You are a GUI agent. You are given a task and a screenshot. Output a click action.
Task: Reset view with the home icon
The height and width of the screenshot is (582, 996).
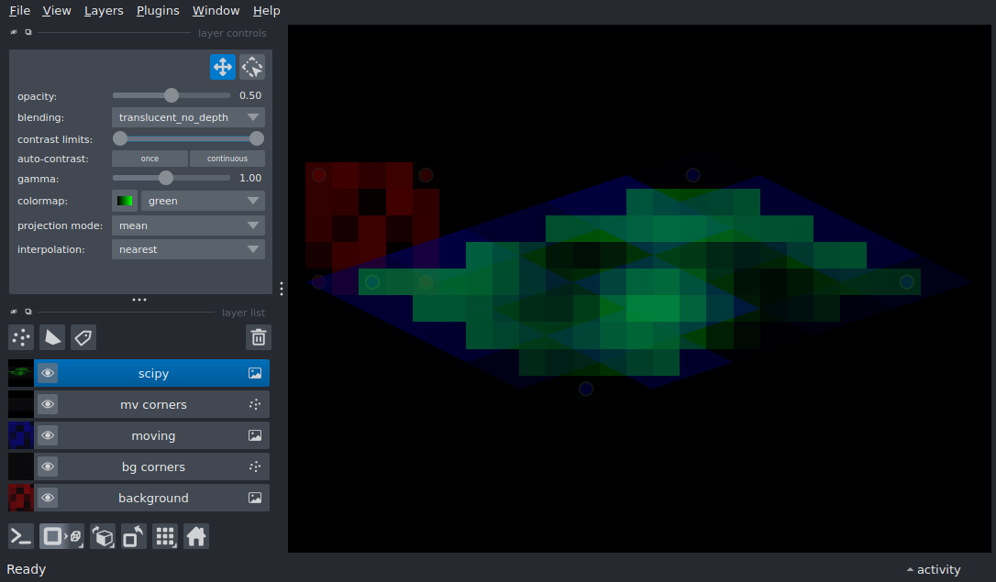196,536
